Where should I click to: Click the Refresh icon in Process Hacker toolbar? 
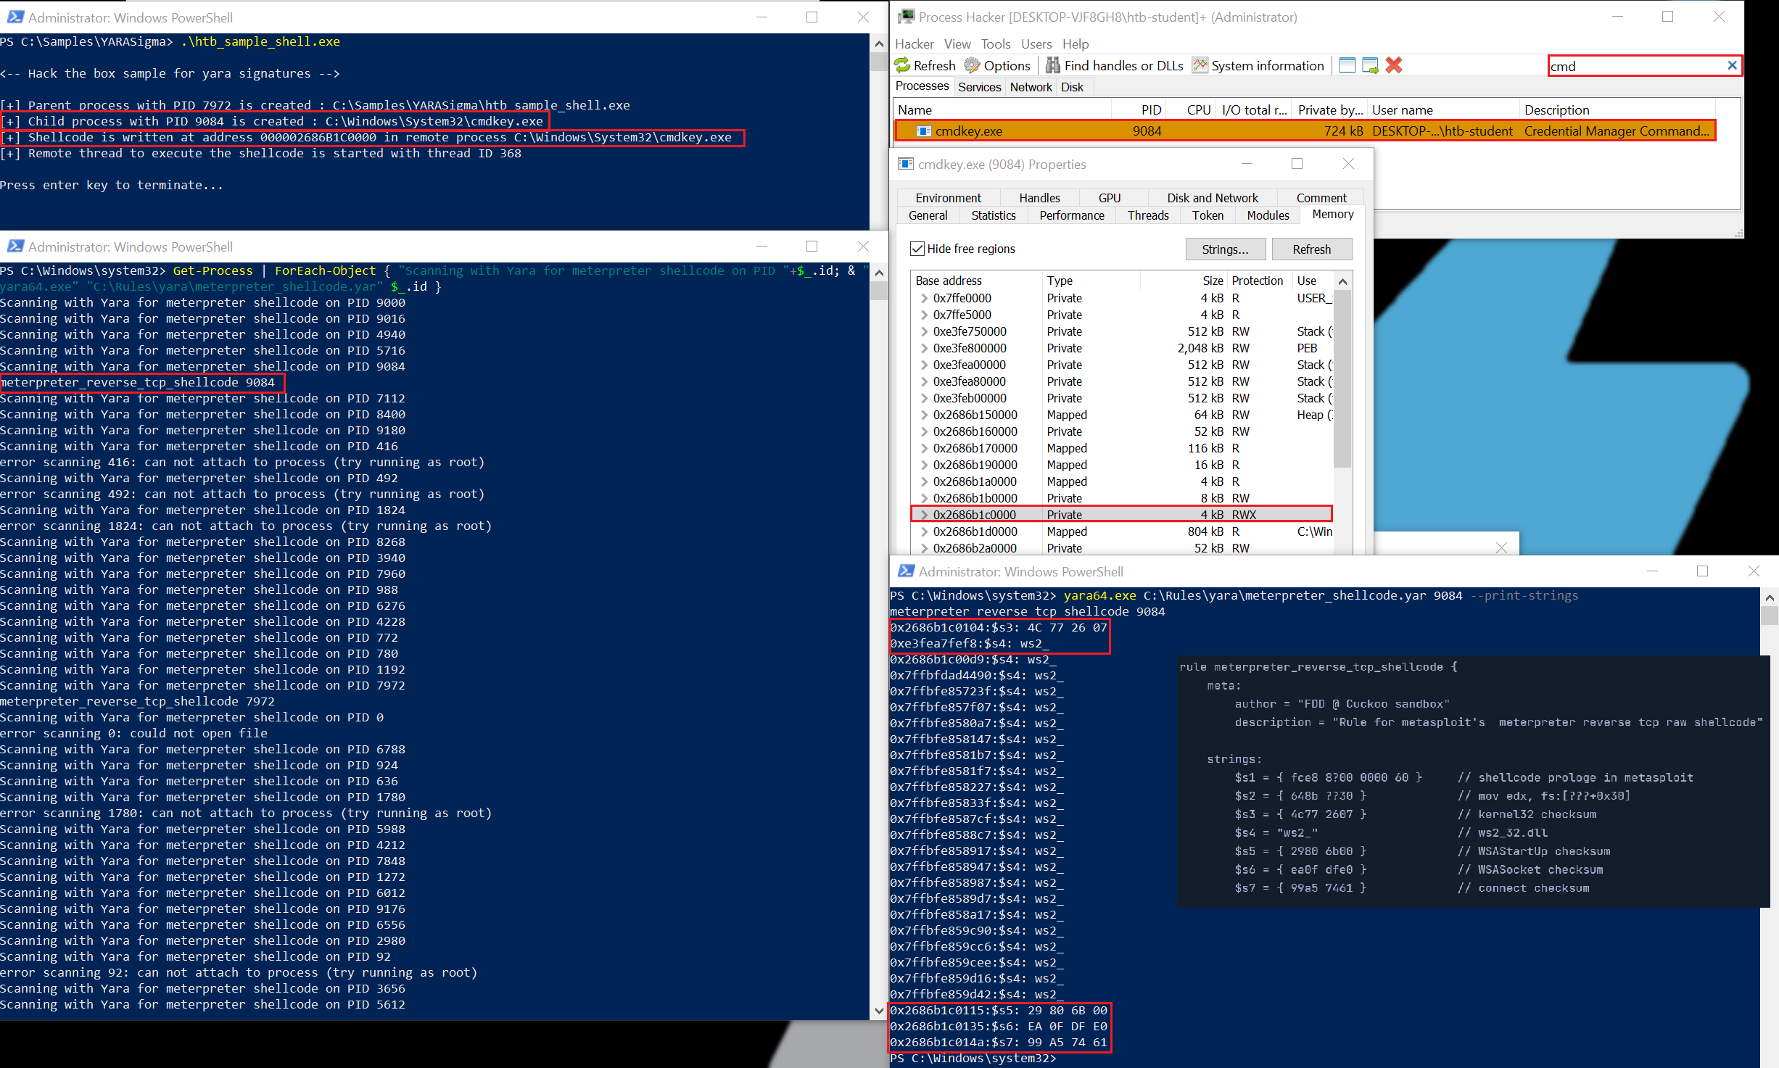[x=902, y=65]
